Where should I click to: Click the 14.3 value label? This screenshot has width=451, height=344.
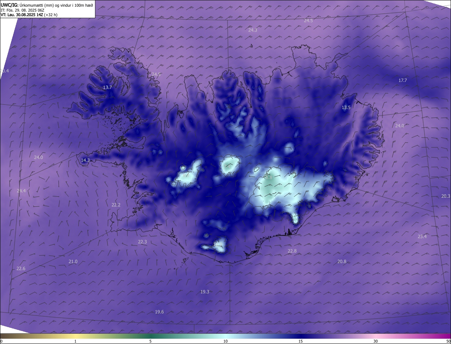[x=85, y=160]
